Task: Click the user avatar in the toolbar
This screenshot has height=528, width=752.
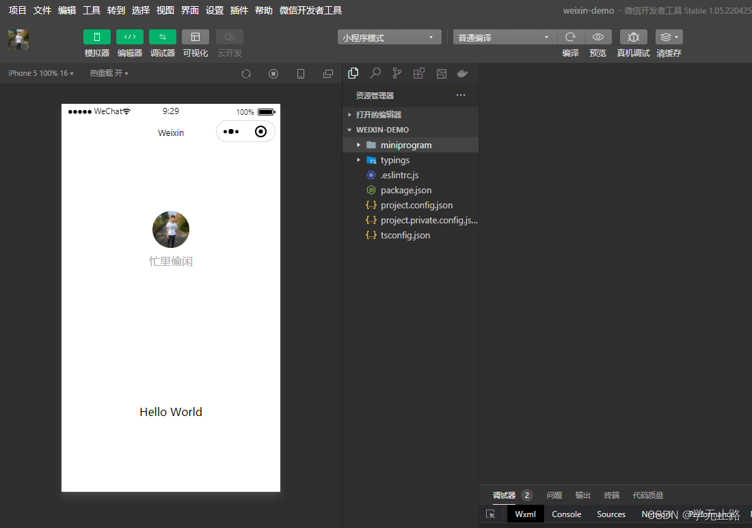Action: pos(18,40)
